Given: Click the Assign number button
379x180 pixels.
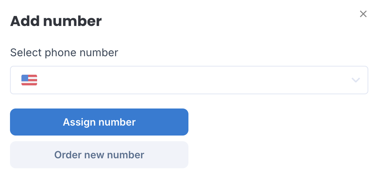Looking at the screenshot, I should click(x=99, y=122).
